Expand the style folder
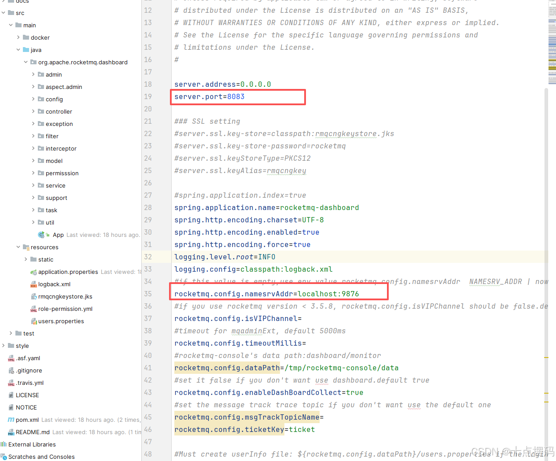 (4, 346)
